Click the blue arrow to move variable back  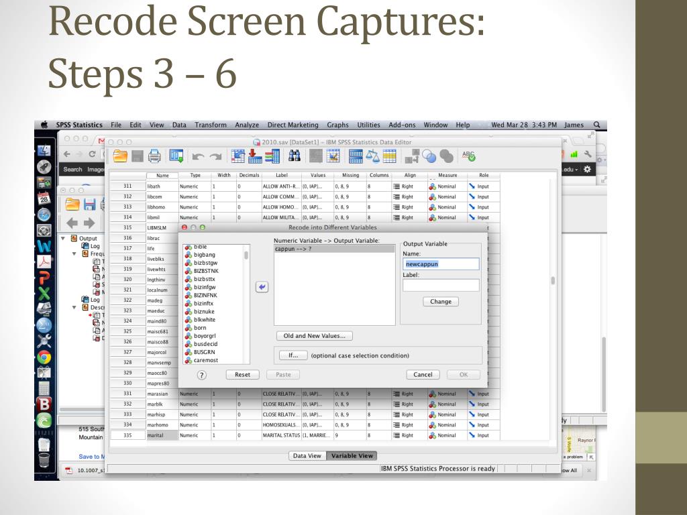[x=262, y=287]
